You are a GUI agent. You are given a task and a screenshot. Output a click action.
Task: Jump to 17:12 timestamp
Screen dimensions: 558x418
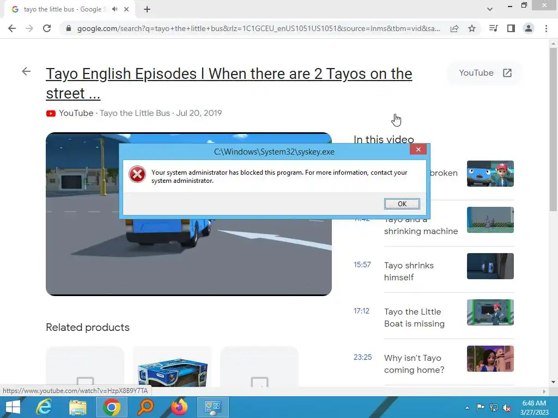(361, 311)
